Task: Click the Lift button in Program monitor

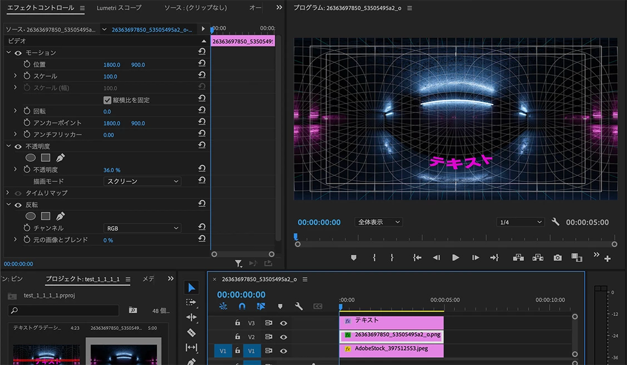Action: click(x=519, y=258)
